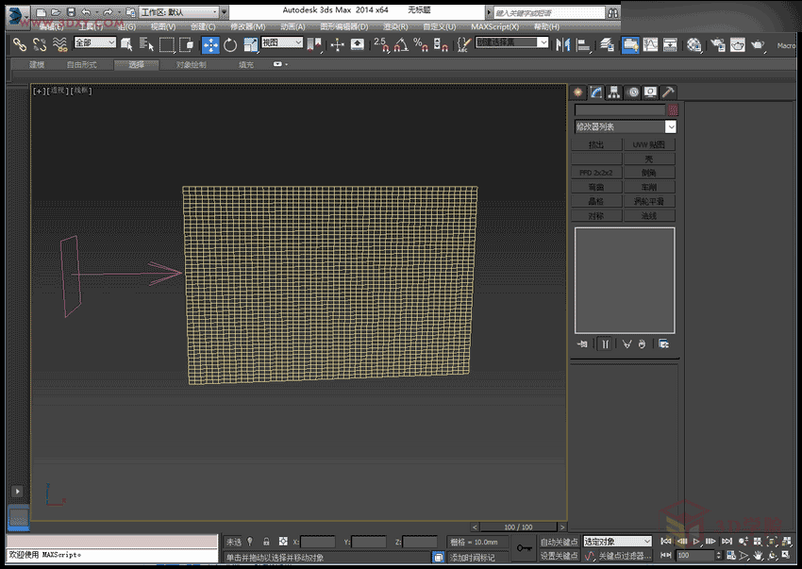Apply the UVW 贴图 modifier button
This screenshot has height=569, width=802.
coord(649,145)
